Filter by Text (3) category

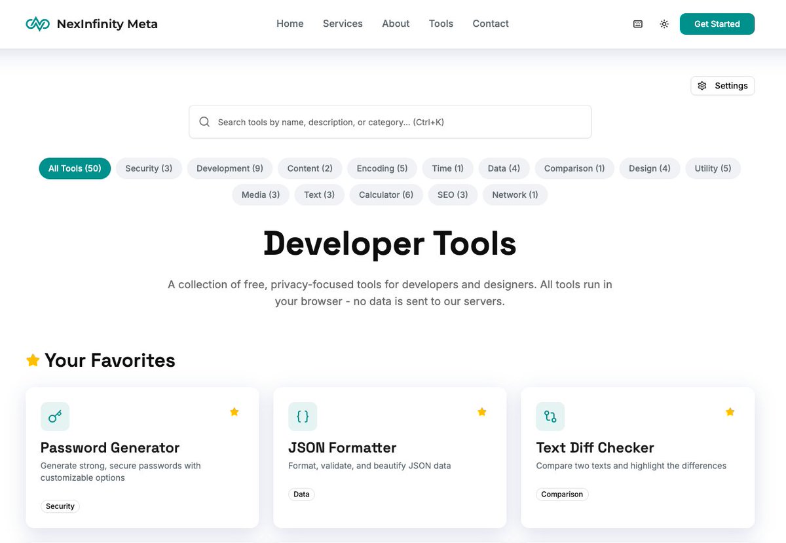[x=319, y=195]
